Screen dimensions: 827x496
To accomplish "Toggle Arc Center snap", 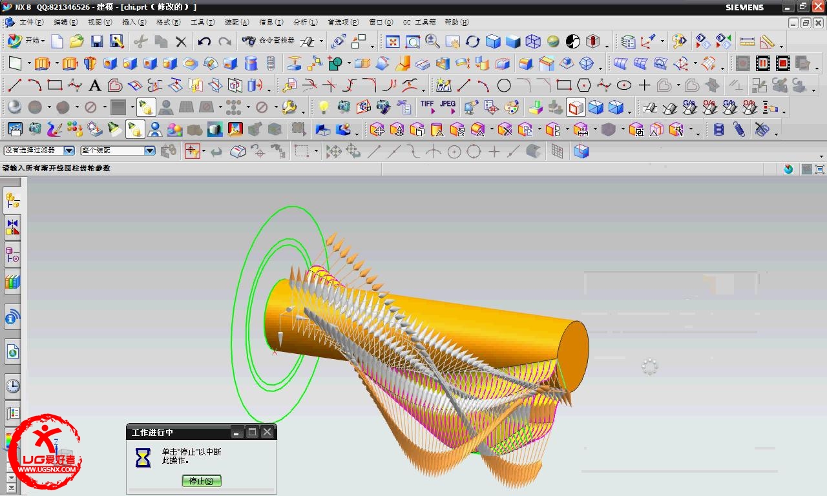I will tap(454, 151).
